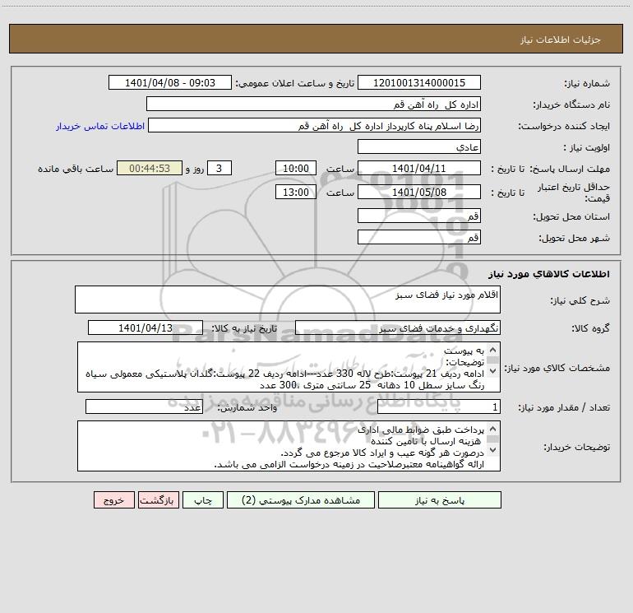Viewport: 633px width, 613px height.
Task: Open مشاهده مدارک پیوستی (2) button
Action: click(x=301, y=500)
